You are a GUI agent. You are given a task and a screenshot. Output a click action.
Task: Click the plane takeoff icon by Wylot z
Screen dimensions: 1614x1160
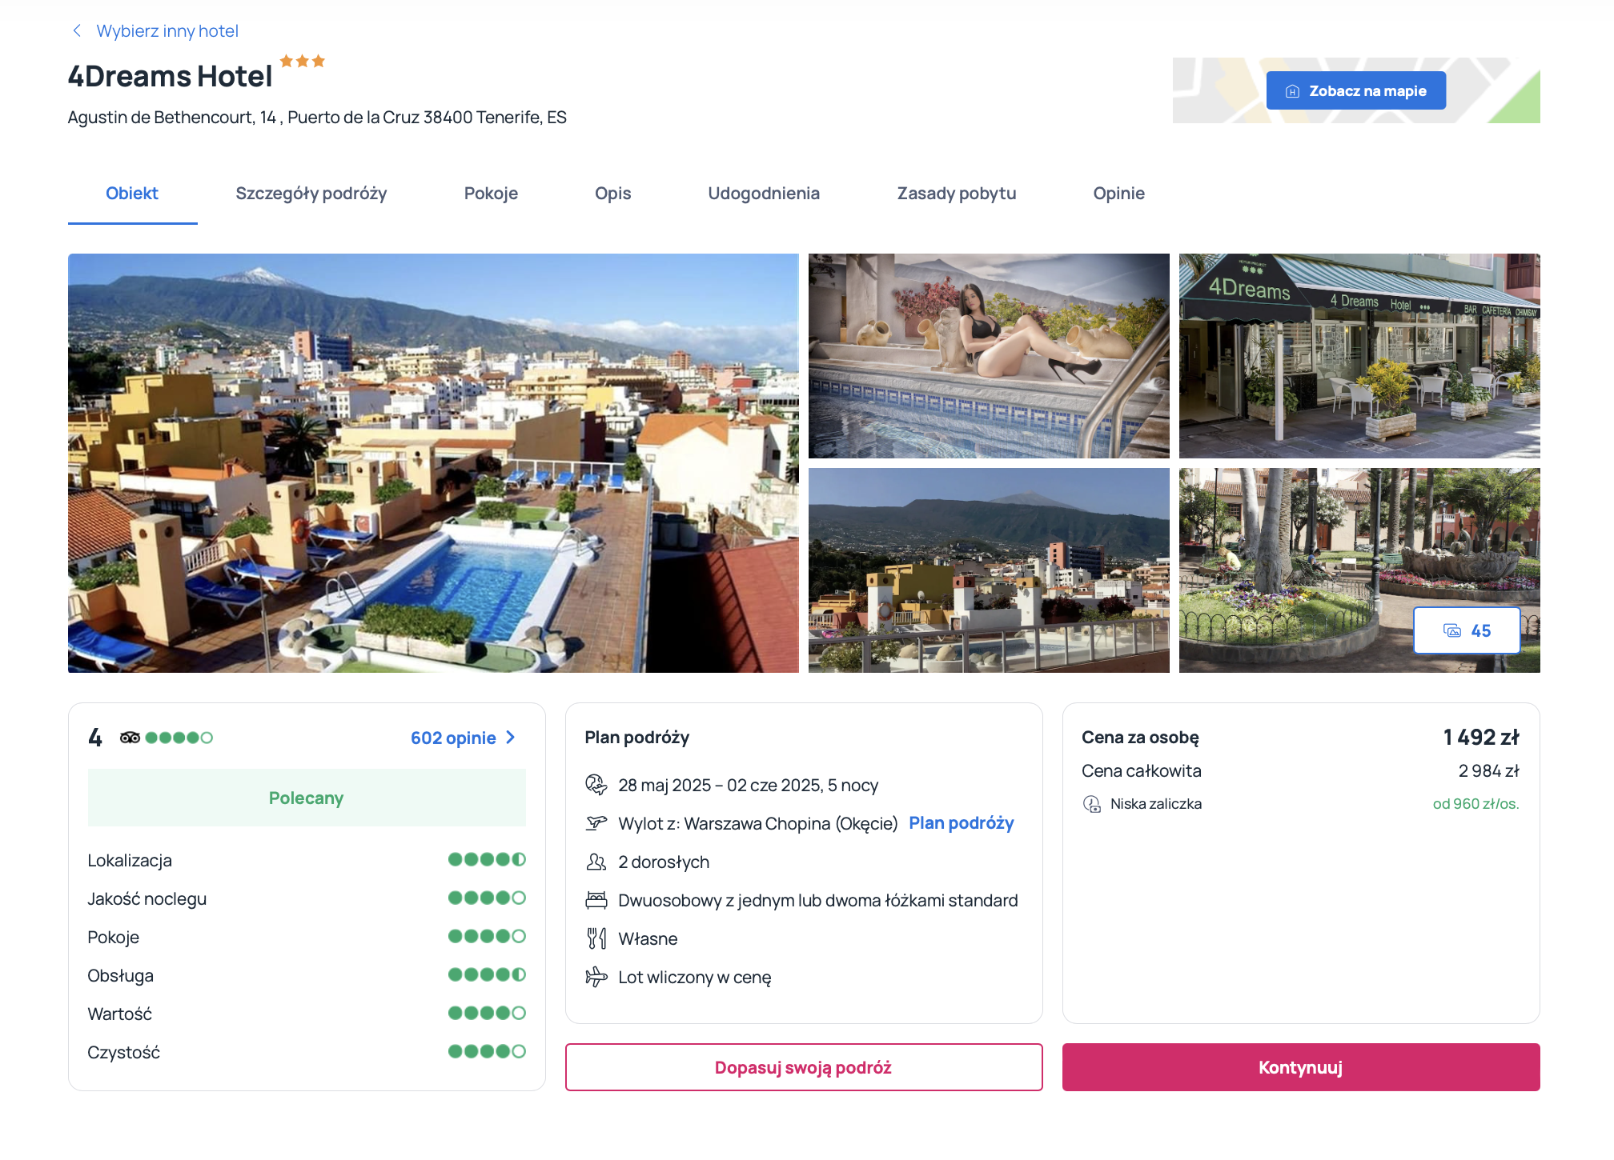click(x=596, y=823)
